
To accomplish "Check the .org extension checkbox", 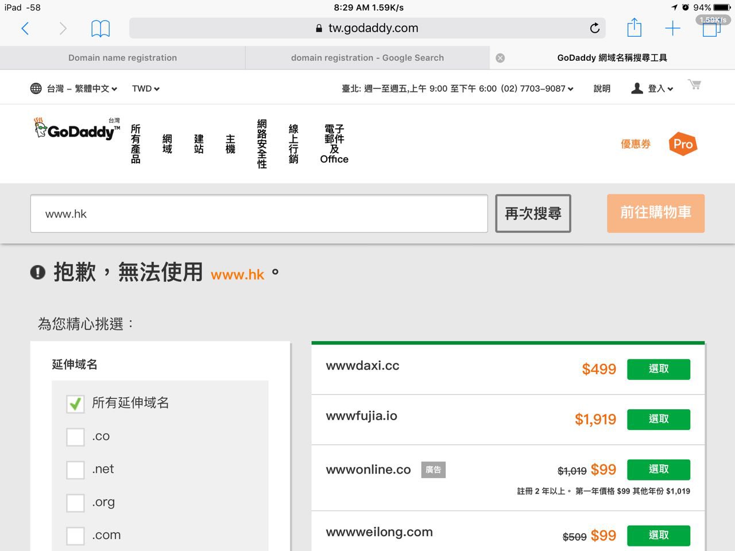I will 75,503.
